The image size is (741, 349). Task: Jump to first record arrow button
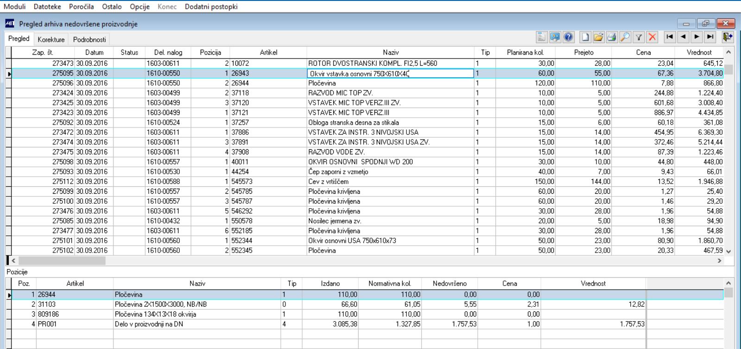(670, 37)
